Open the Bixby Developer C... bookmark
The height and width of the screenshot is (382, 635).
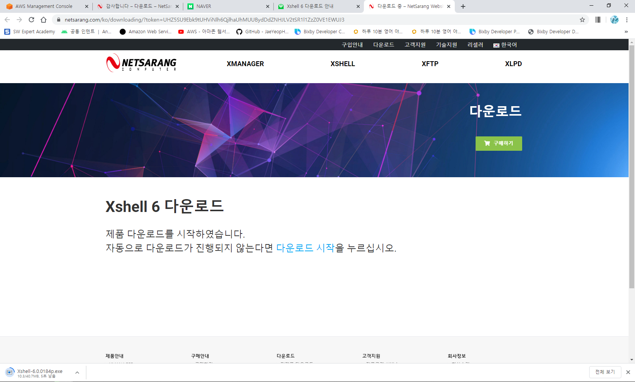pyautogui.click(x=320, y=32)
